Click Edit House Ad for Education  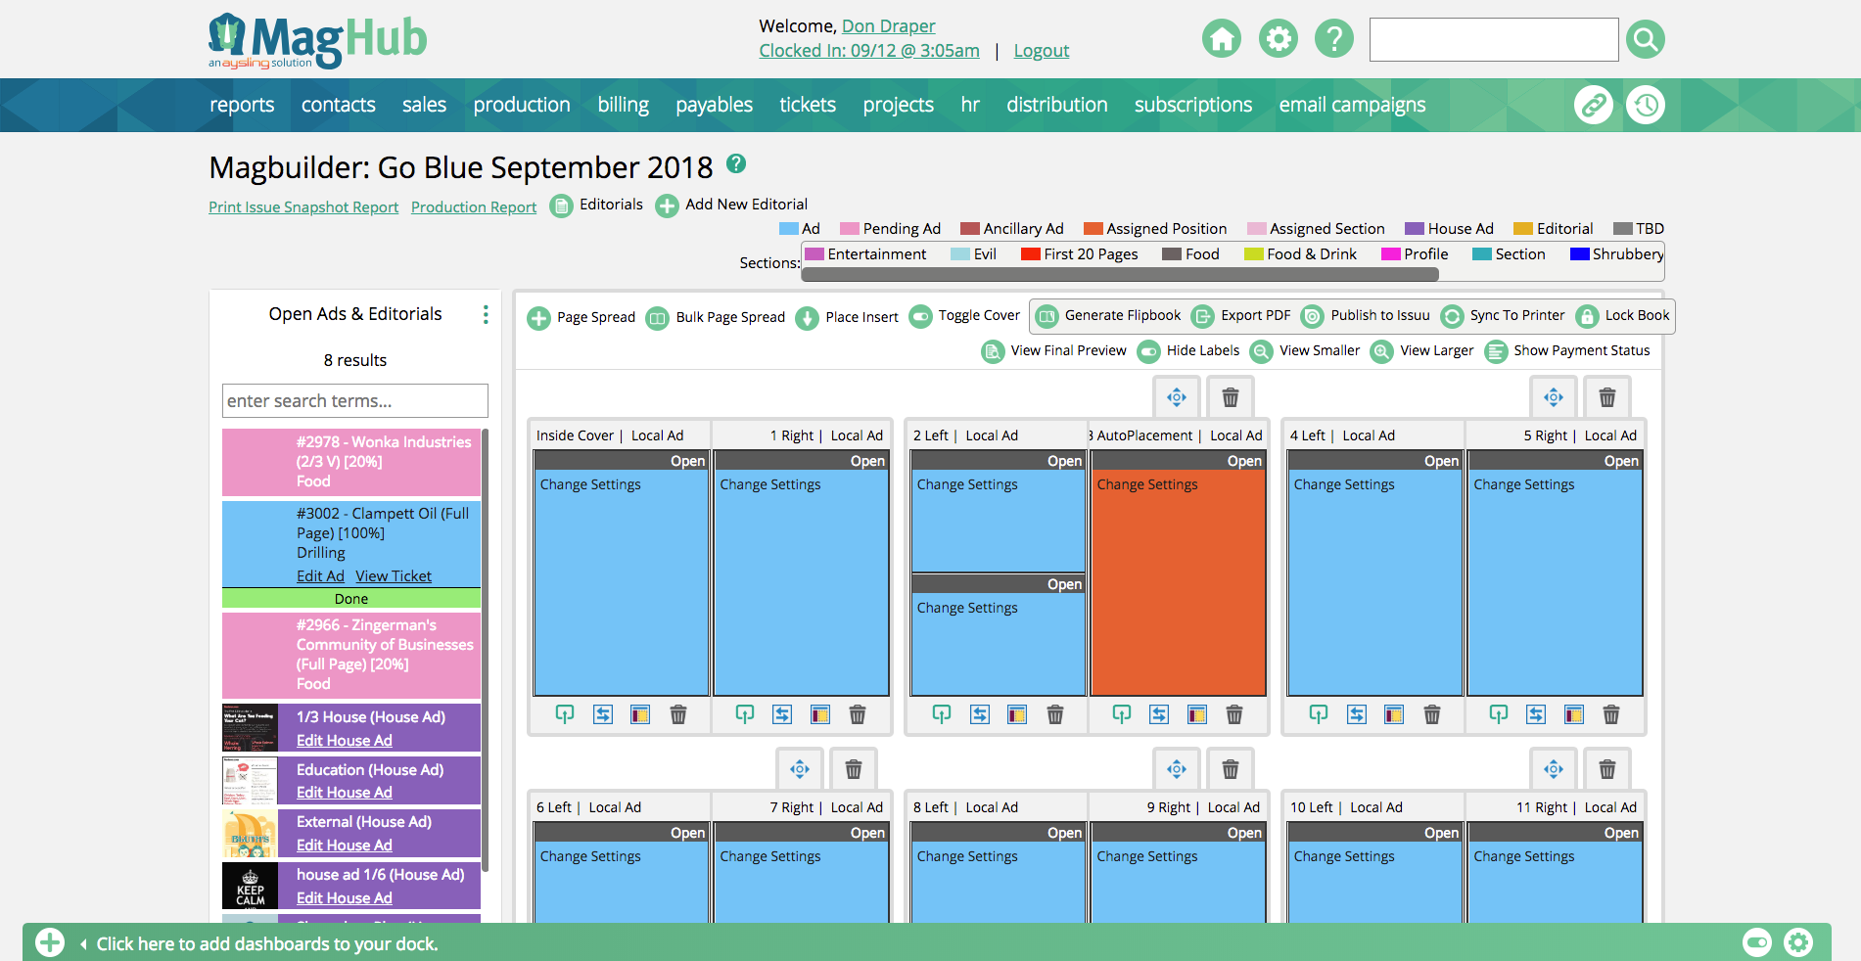click(x=344, y=793)
